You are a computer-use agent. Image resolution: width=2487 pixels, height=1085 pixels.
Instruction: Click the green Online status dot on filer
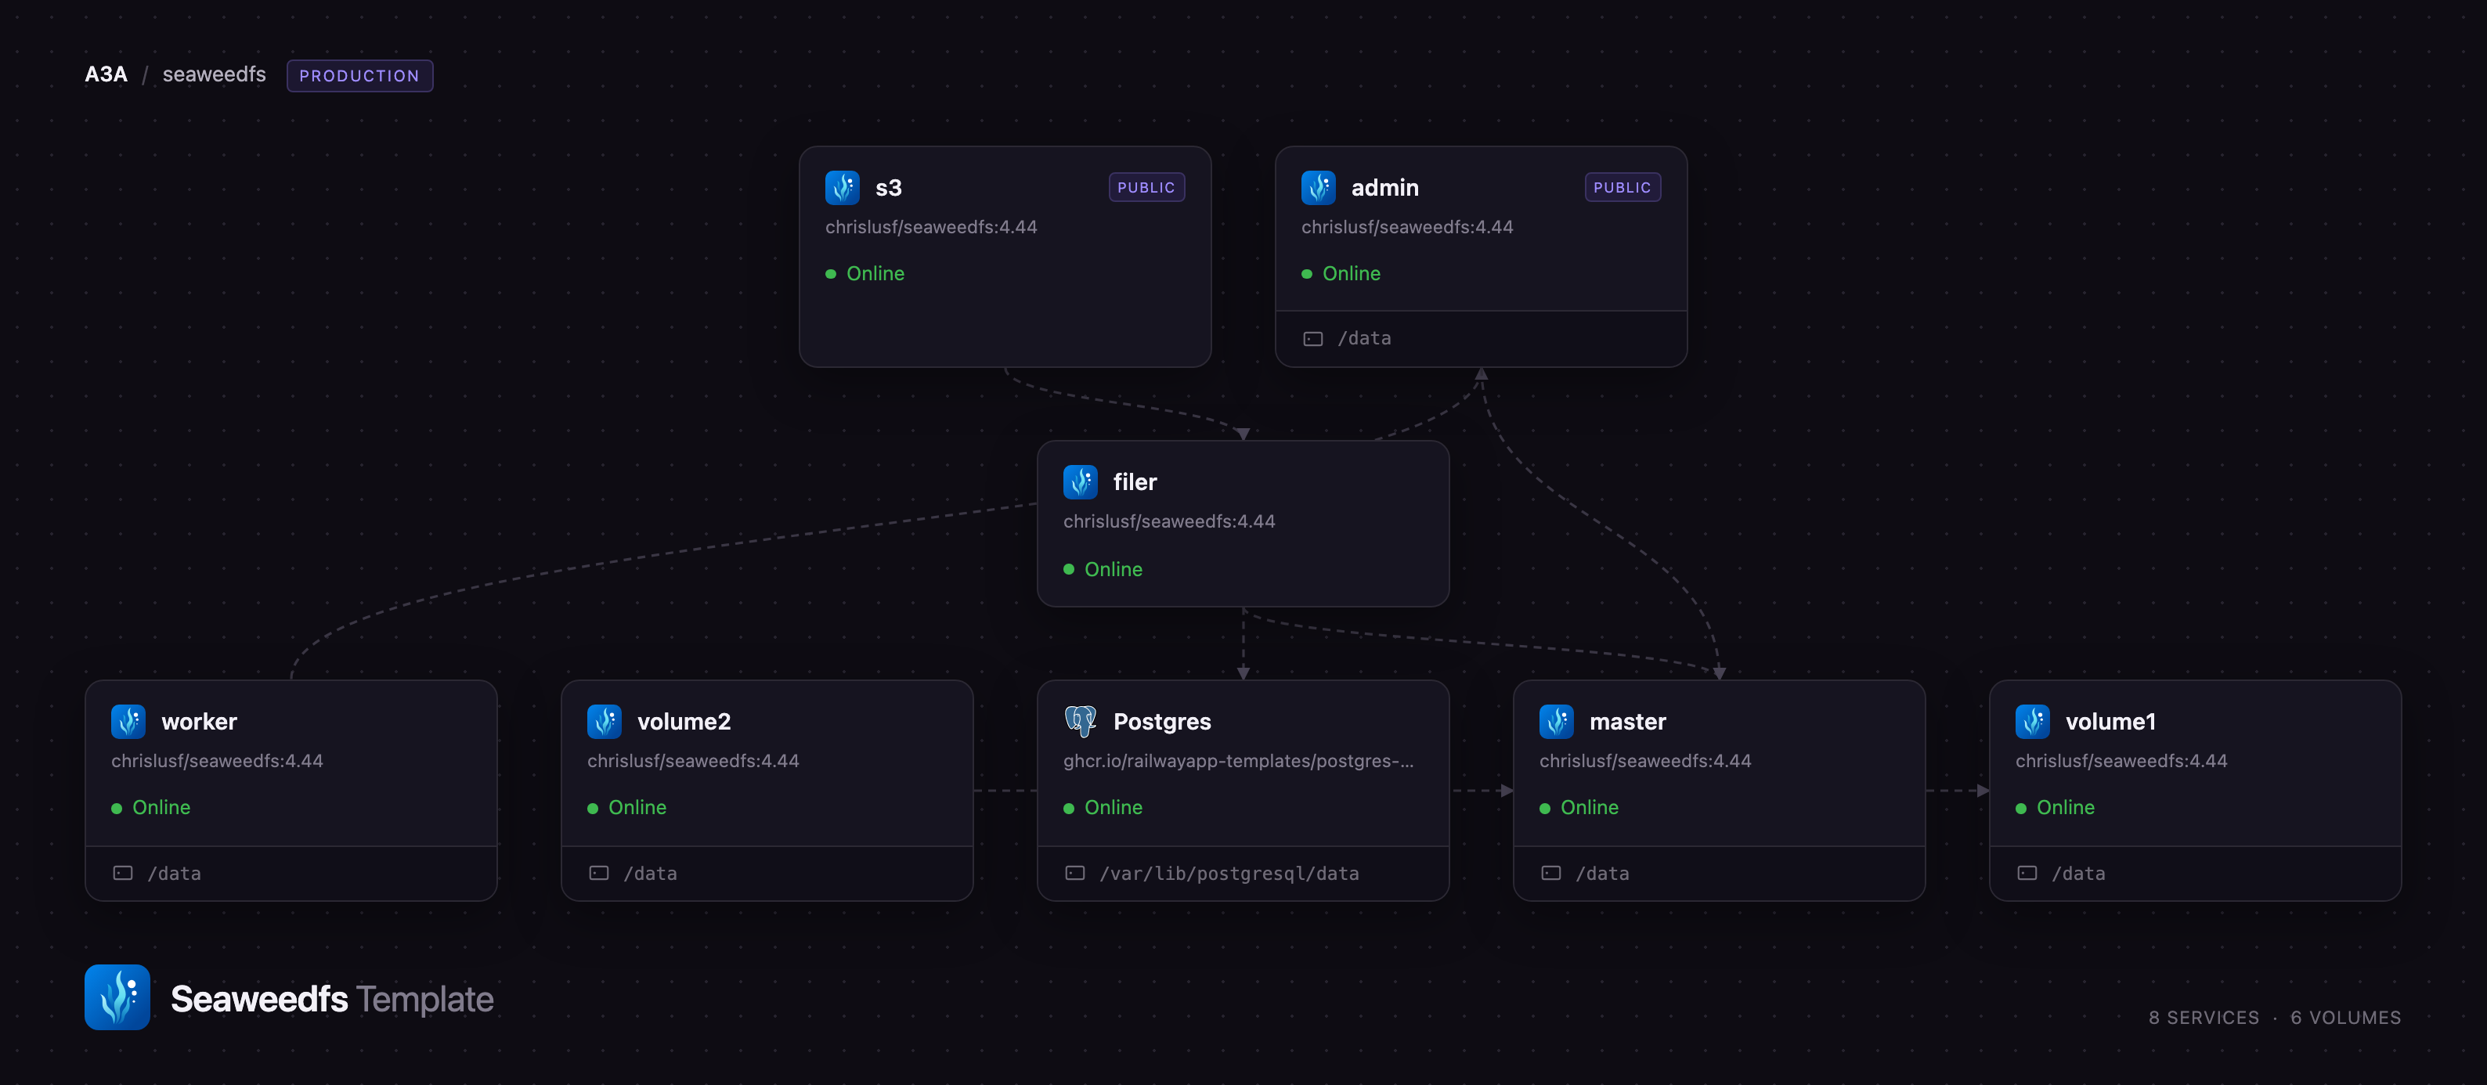(1069, 570)
